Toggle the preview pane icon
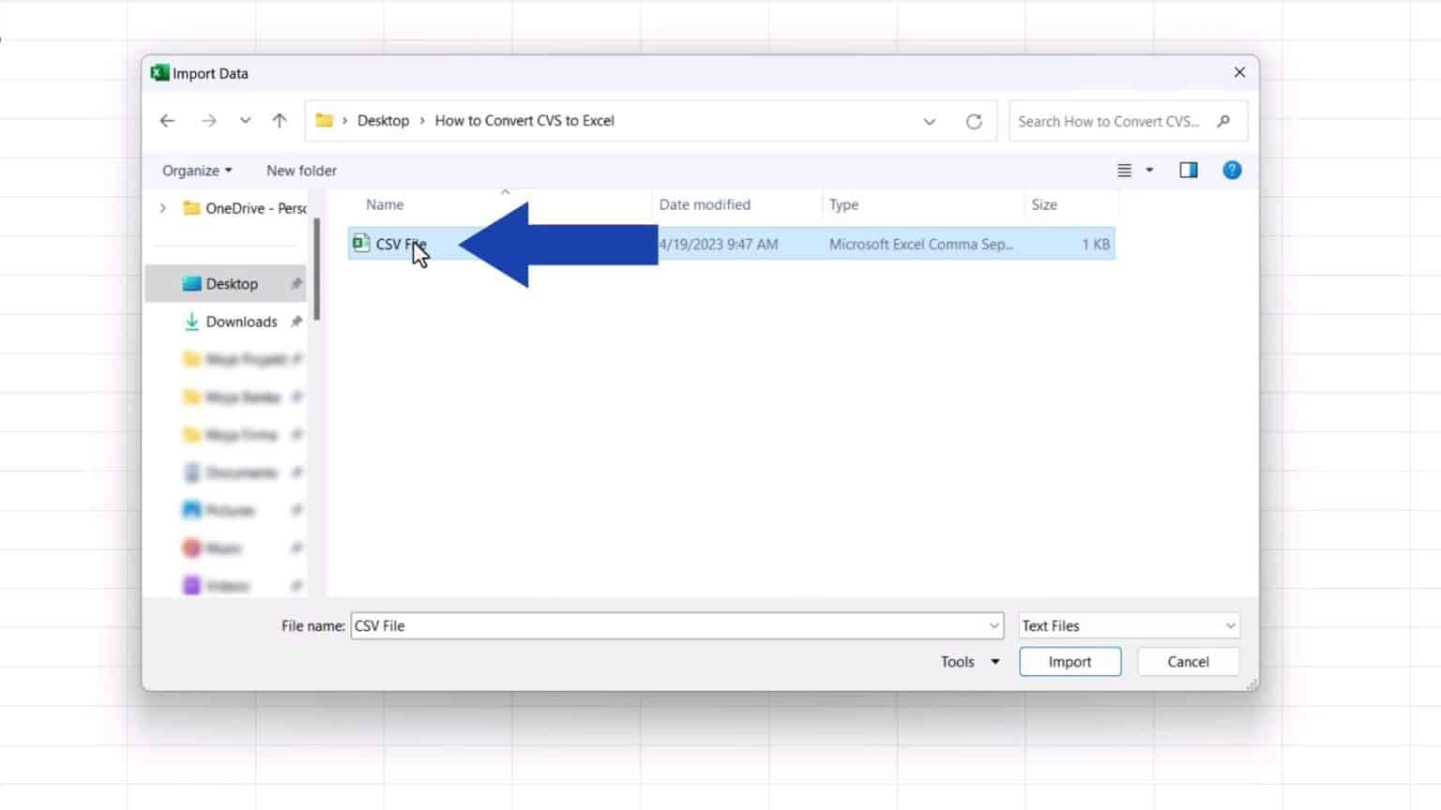The width and height of the screenshot is (1441, 810). 1188,170
